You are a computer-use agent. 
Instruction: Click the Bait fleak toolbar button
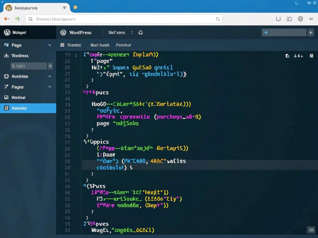[x=100, y=45]
